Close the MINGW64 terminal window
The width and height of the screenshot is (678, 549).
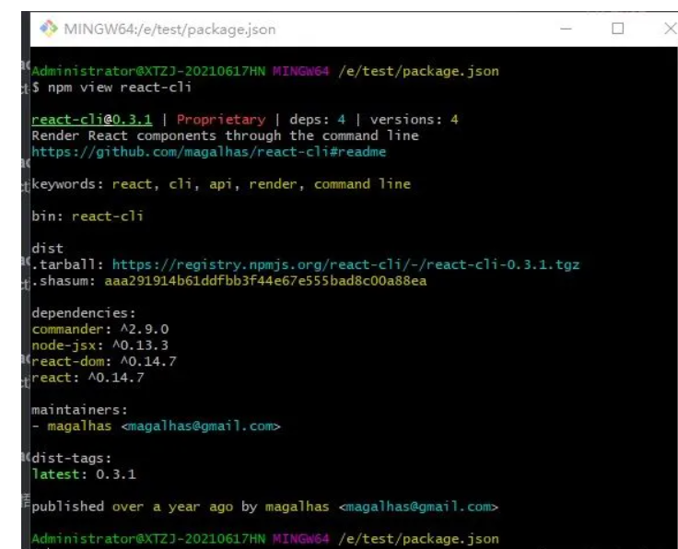point(671,29)
